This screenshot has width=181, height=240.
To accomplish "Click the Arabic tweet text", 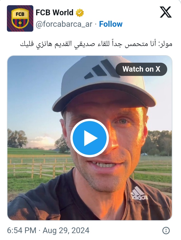I will click(96, 44).
